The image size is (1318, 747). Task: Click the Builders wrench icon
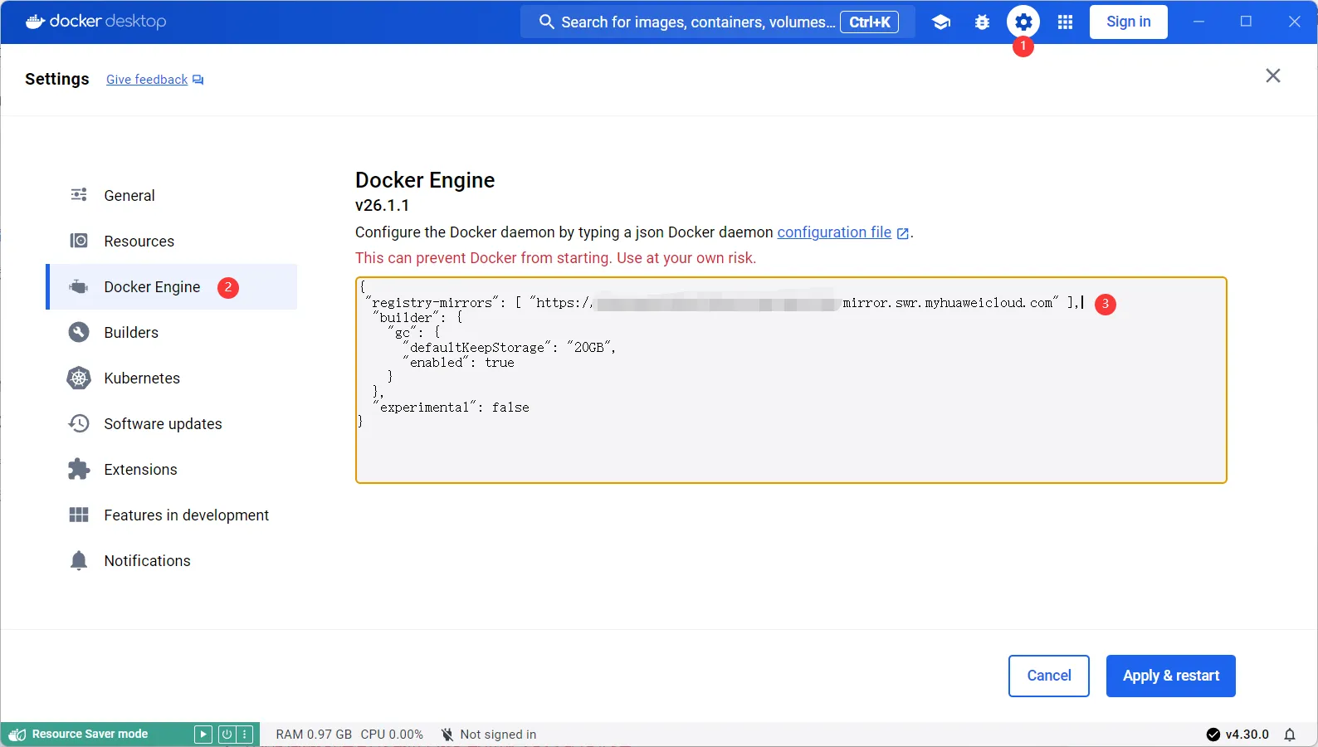pyautogui.click(x=79, y=332)
